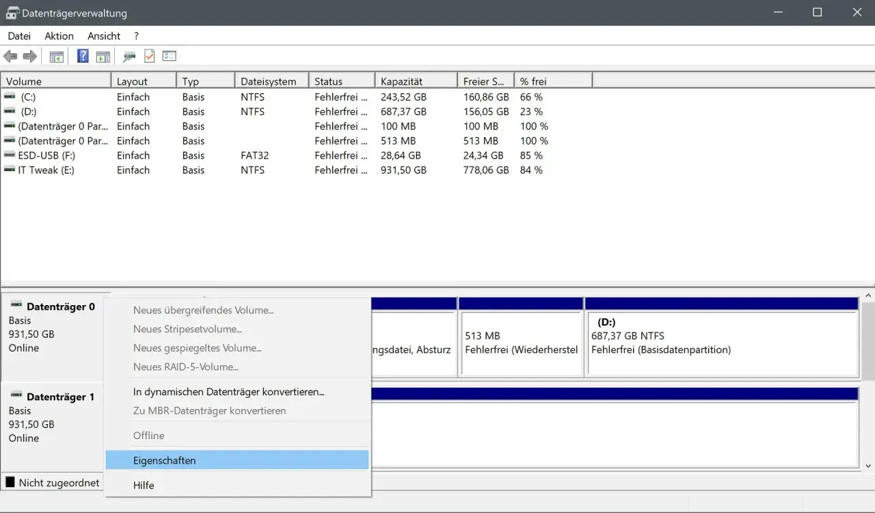
Task: Open help via blue question mark icon
Action: coord(83,57)
